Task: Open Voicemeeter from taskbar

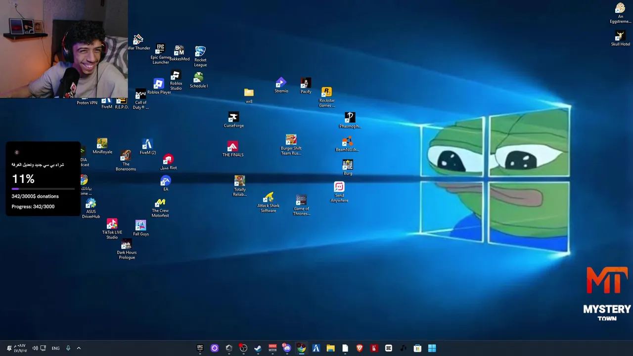Action: [x=272, y=348]
